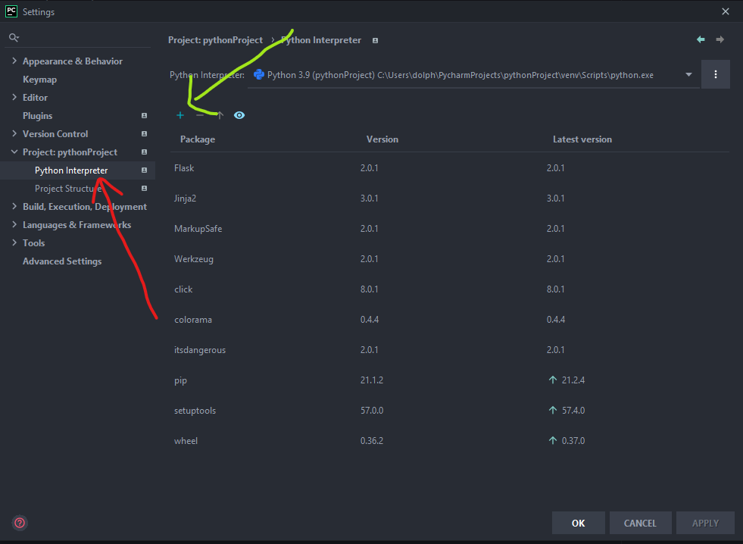Select the Flask package row
This screenshot has width=743, height=544.
pyautogui.click(x=449, y=167)
